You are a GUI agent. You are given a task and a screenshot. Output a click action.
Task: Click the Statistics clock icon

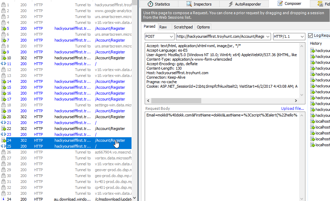pyautogui.click(x=150, y=4)
